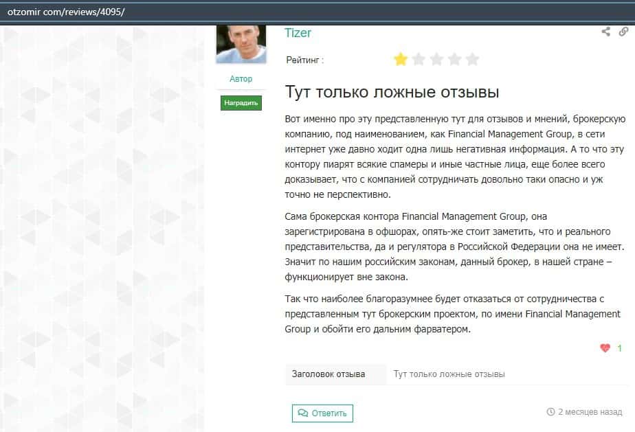
Task: Select the third rating star
Action: pyautogui.click(x=436, y=60)
